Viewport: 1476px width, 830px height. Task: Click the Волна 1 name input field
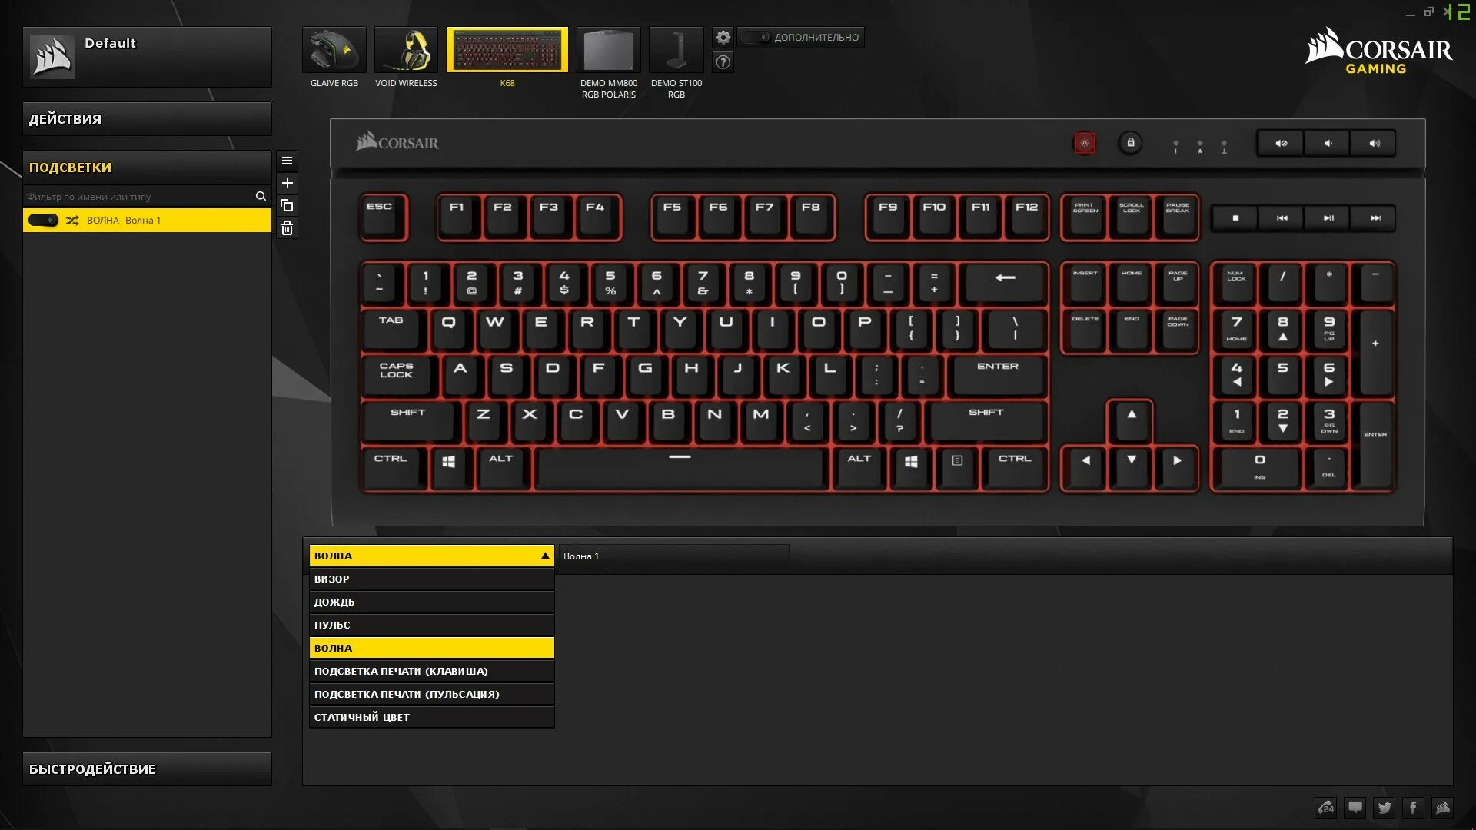[673, 556]
